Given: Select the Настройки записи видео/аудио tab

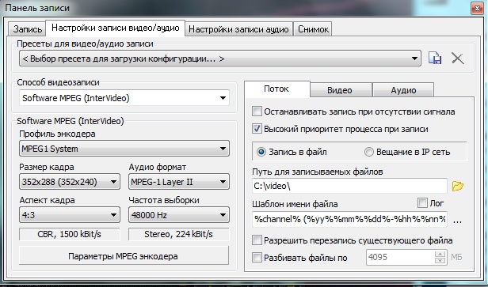Looking at the screenshot, I should [x=116, y=28].
